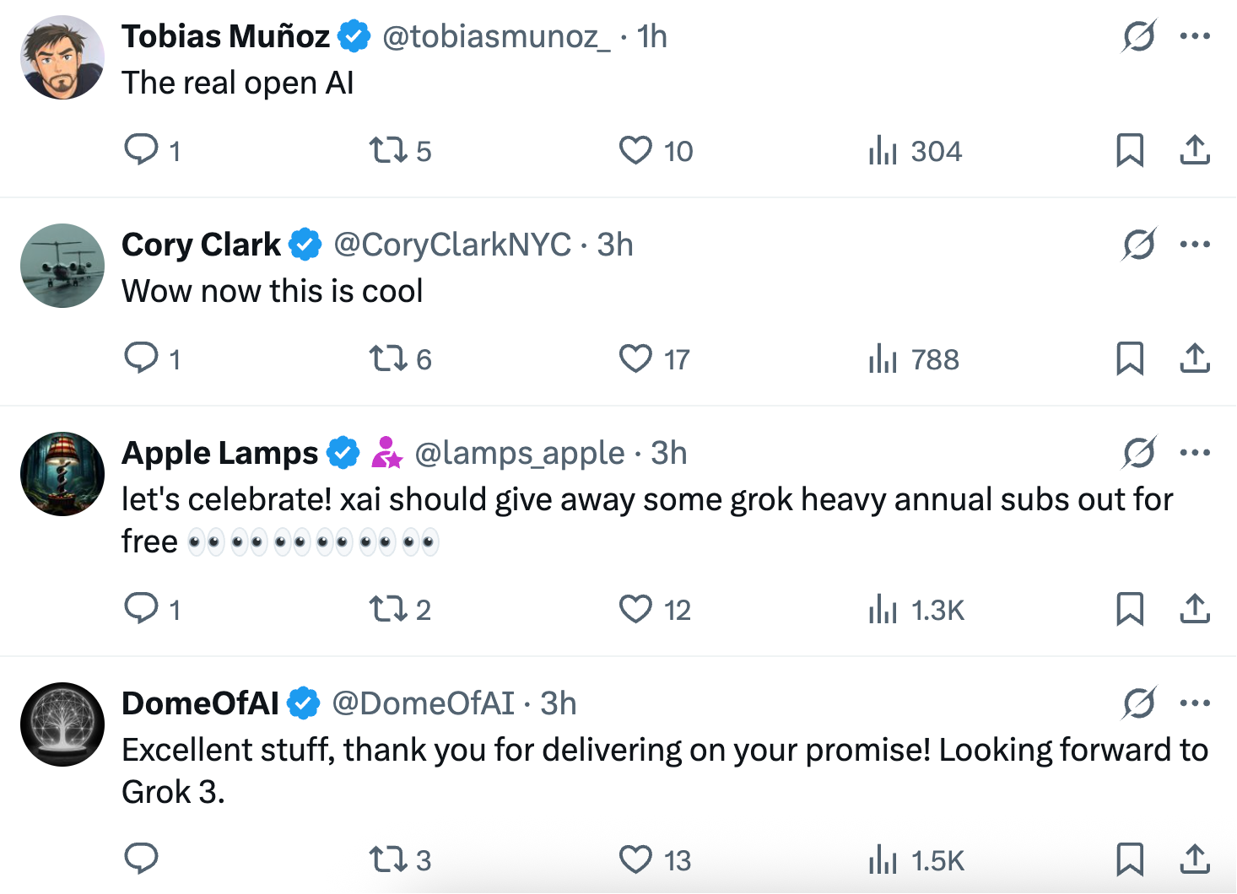Open more options on Tobias Muñoz's post
Viewport: 1237px width, 894px height.
(x=1195, y=36)
